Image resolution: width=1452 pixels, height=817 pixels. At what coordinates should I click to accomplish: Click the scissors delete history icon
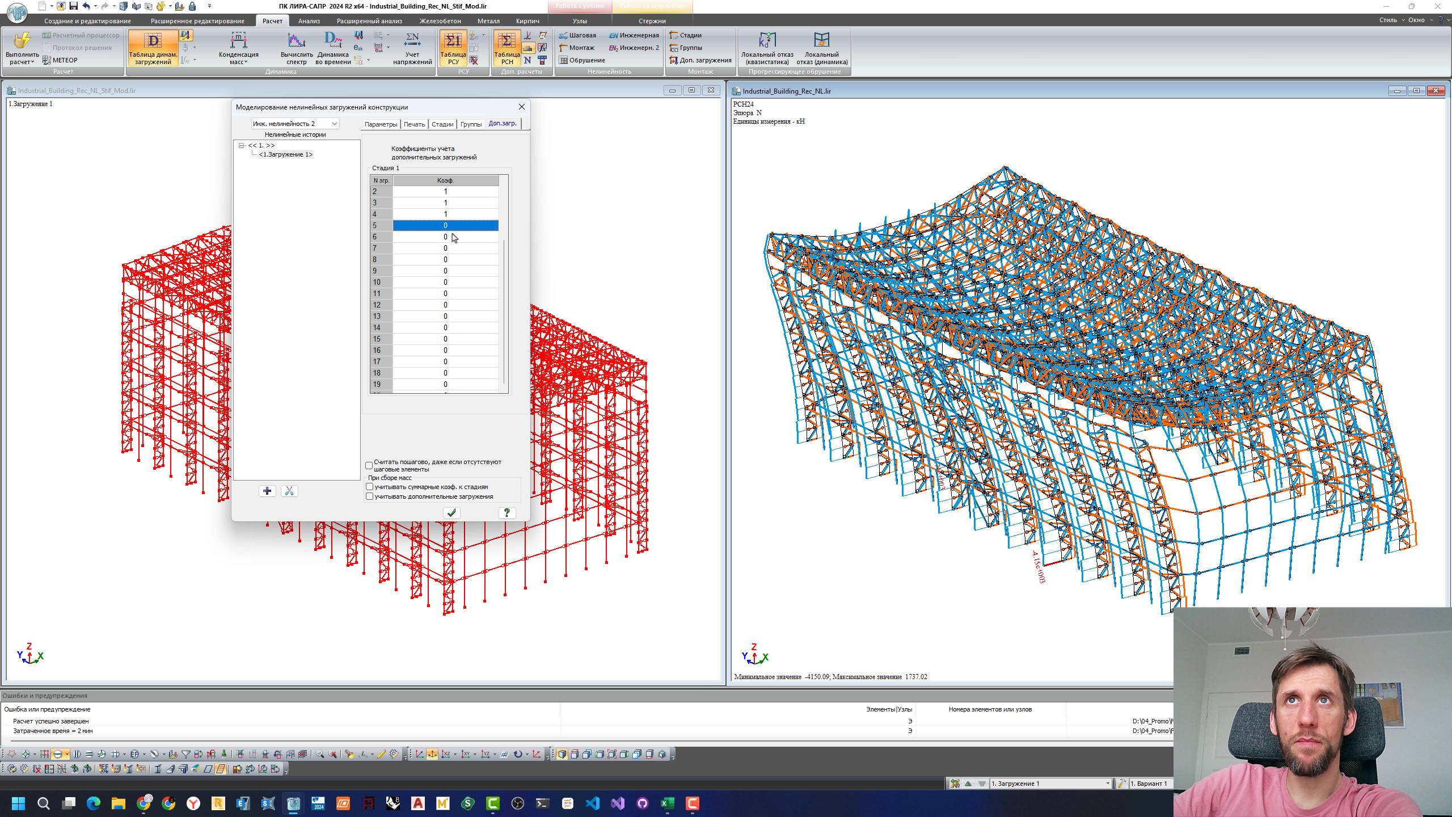point(289,491)
